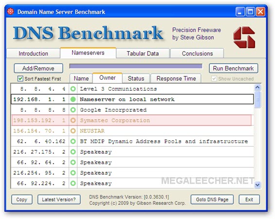Click status circle beside Google Incorporated
The image size is (275, 219).
click(73, 110)
